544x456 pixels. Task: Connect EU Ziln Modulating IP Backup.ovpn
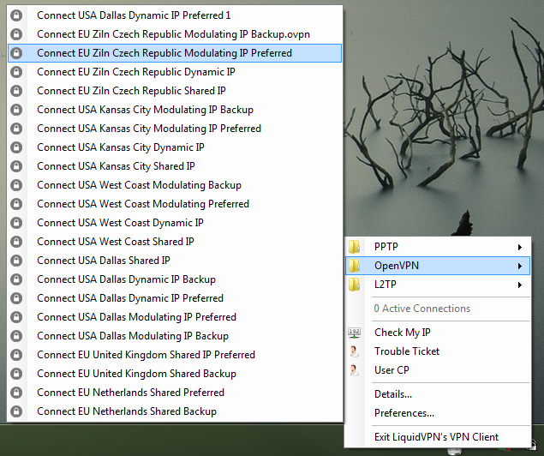[175, 34]
